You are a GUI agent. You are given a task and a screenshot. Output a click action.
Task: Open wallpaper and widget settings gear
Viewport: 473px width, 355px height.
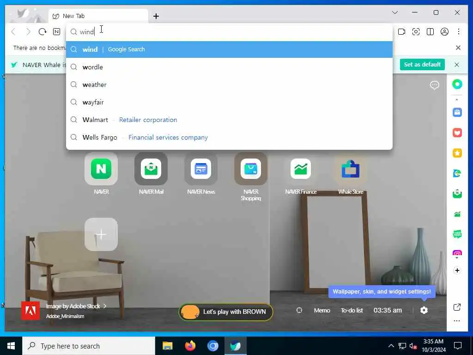point(424,310)
